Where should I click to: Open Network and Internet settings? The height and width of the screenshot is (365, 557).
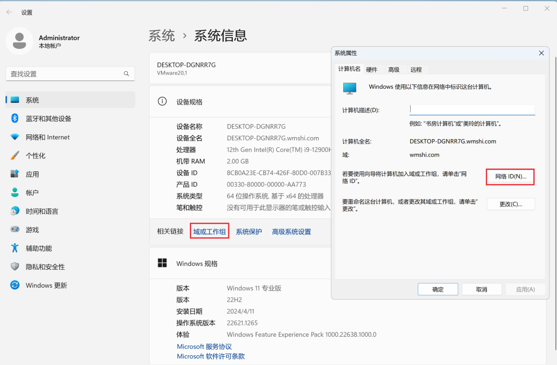pos(47,137)
